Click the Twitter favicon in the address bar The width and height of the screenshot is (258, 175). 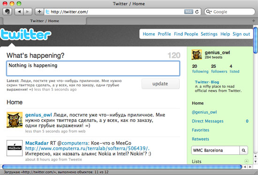click(x=47, y=12)
